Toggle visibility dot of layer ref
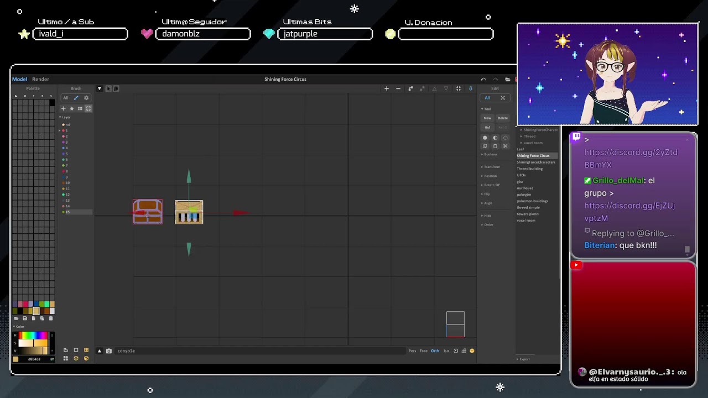 point(64,125)
